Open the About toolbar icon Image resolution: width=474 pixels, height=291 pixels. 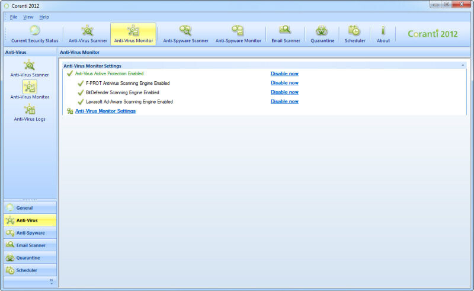pos(383,34)
